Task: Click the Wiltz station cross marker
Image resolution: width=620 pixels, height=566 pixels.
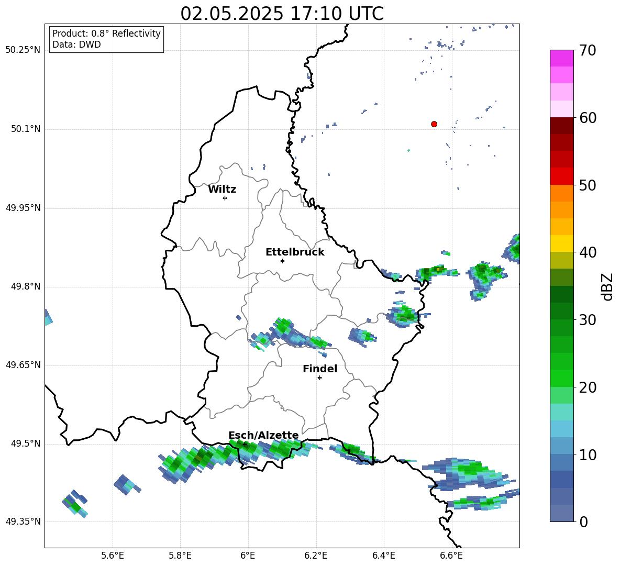Action: 225,198
